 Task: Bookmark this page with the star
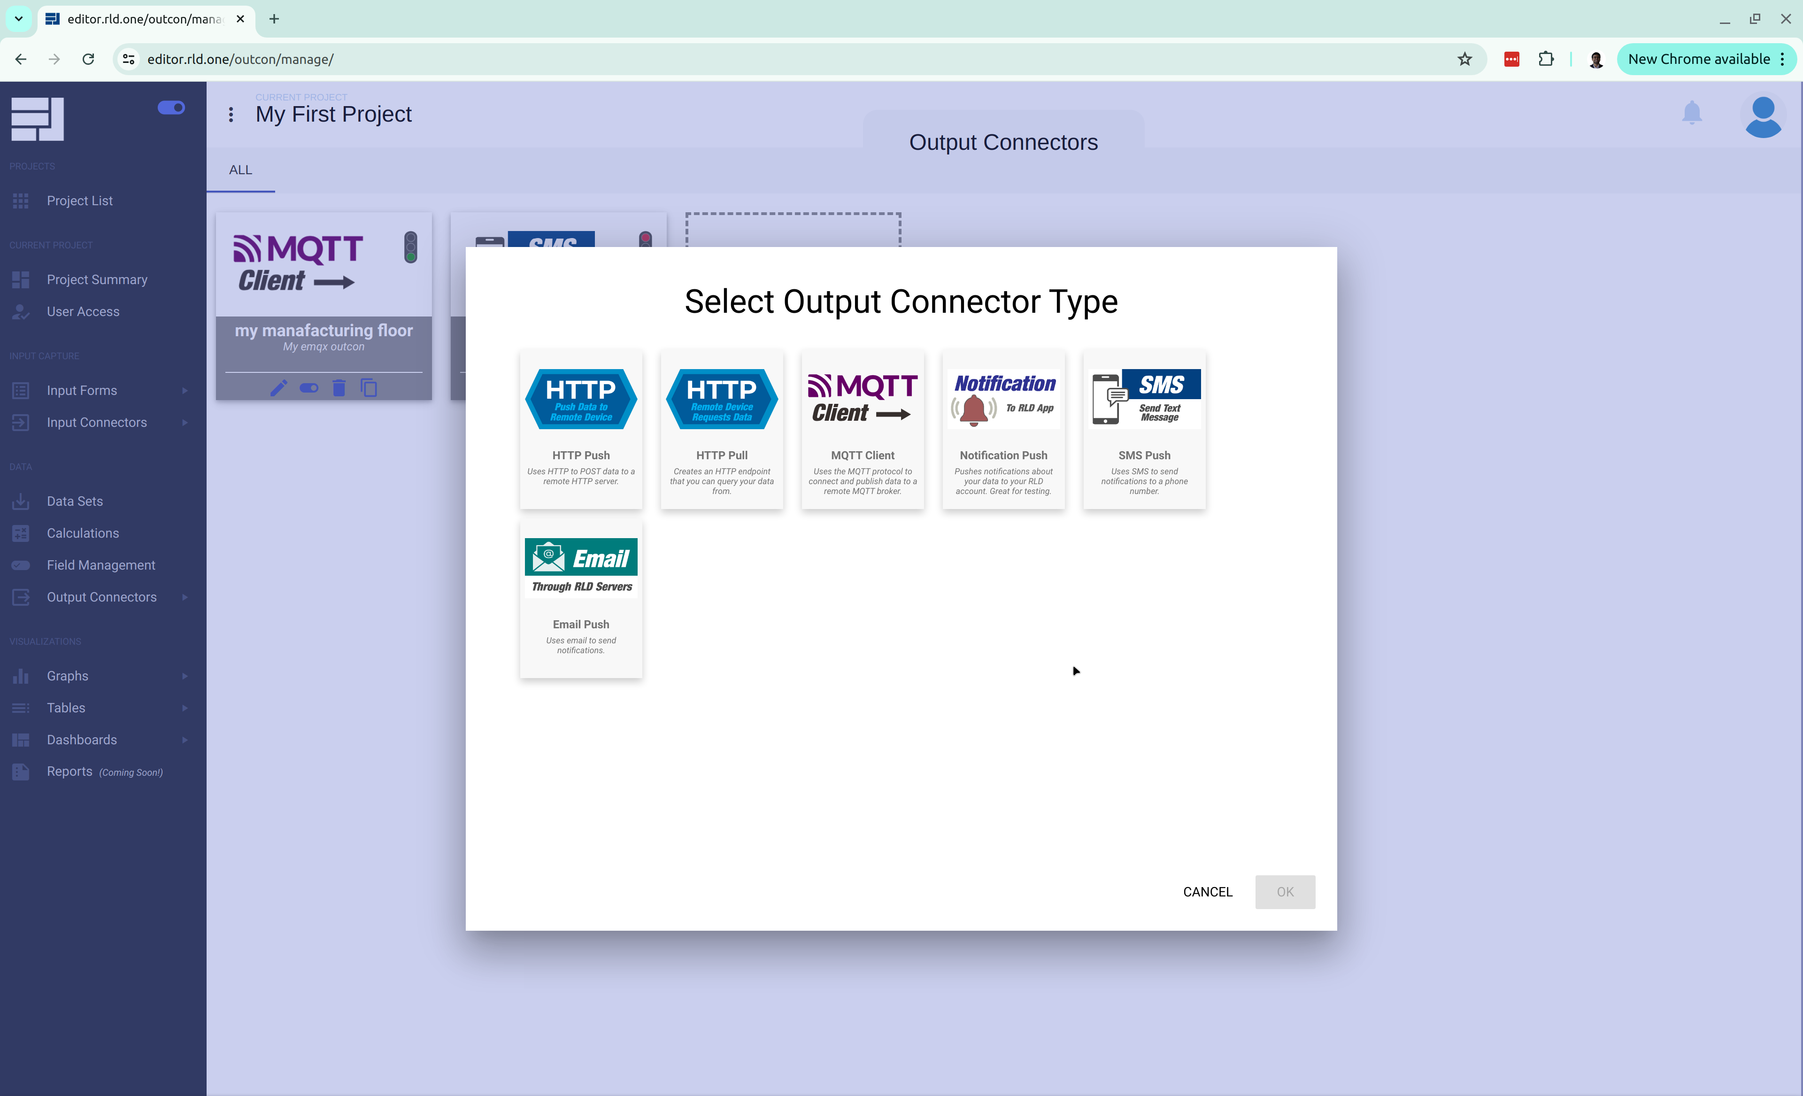click(x=1464, y=59)
